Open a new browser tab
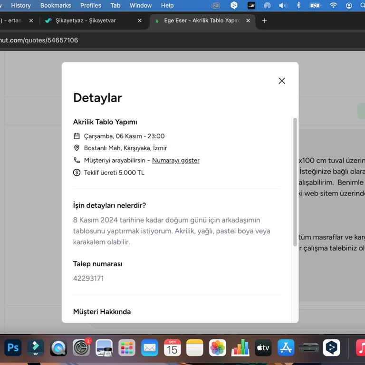 coord(265,21)
